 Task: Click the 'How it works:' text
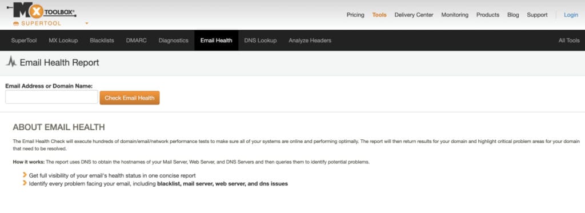(29, 162)
